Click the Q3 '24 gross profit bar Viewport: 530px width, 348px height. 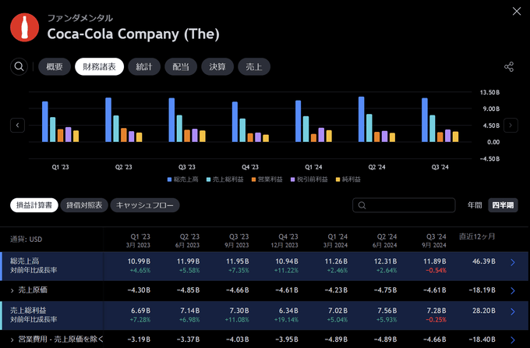[433, 128]
